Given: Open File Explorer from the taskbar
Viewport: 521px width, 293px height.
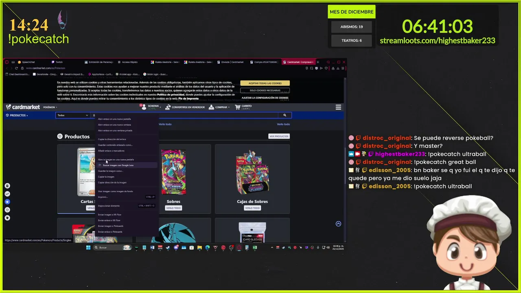Looking at the screenshot, I should pos(199,247).
